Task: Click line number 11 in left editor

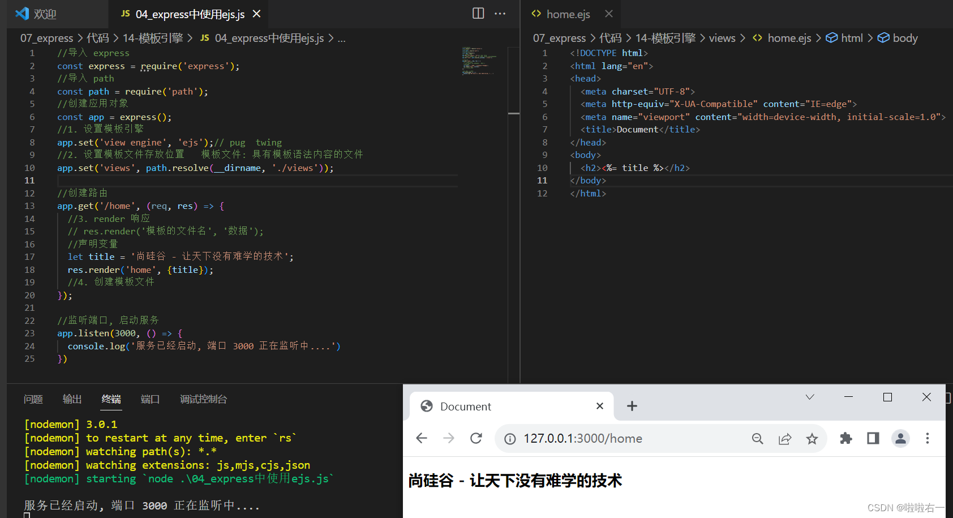Action: [29, 181]
